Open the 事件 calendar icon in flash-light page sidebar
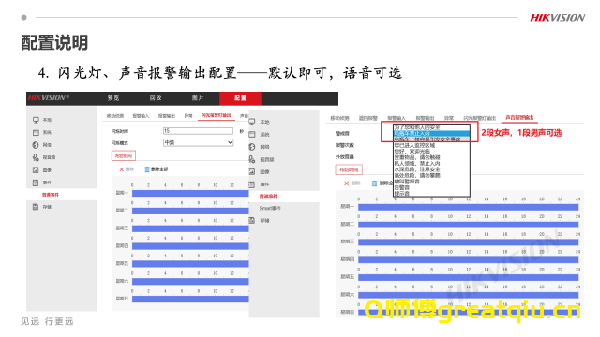Viewport: 600px width, 337px height. pyautogui.click(x=36, y=183)
